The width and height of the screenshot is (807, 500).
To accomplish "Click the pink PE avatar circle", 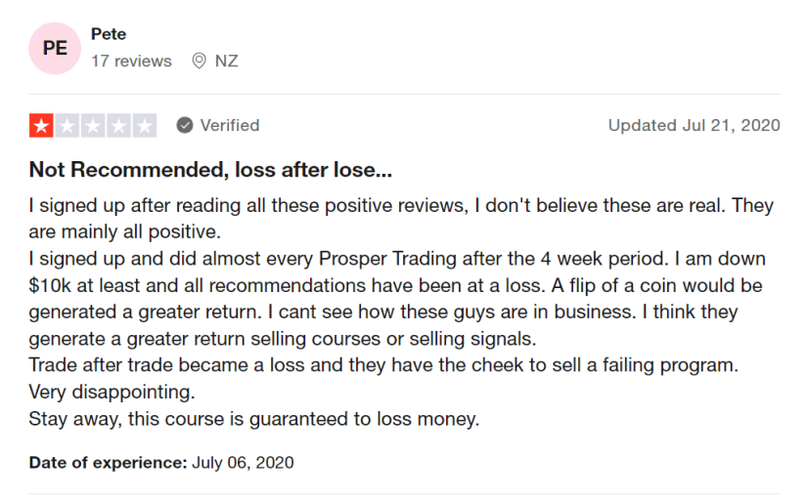I will (x=55, y=48).
